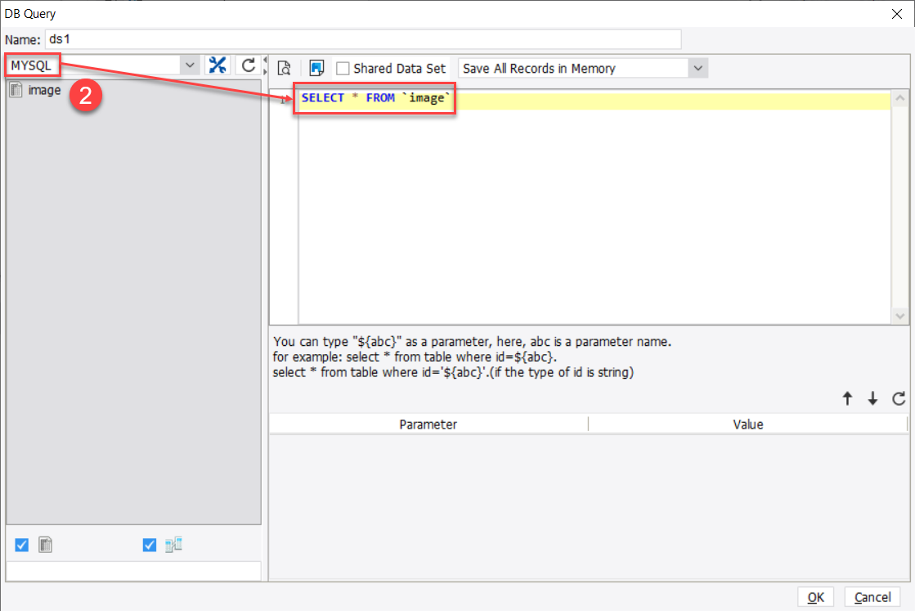Select the Value column header
The height and width of the screenshot is (611, 915).
(x=748, y=424)
